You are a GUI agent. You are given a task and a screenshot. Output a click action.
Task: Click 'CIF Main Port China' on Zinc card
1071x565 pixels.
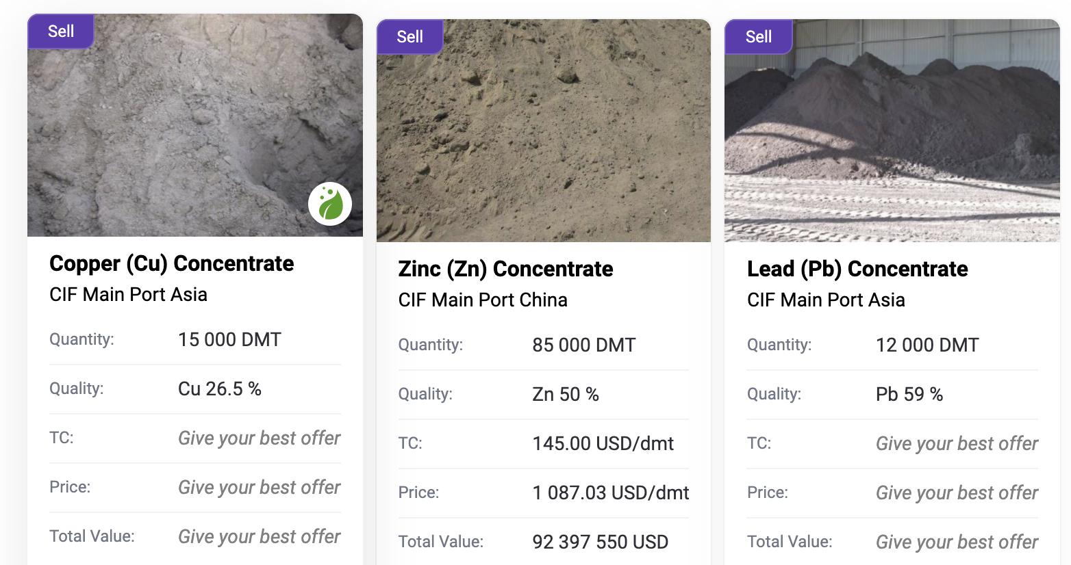[483, 300]
